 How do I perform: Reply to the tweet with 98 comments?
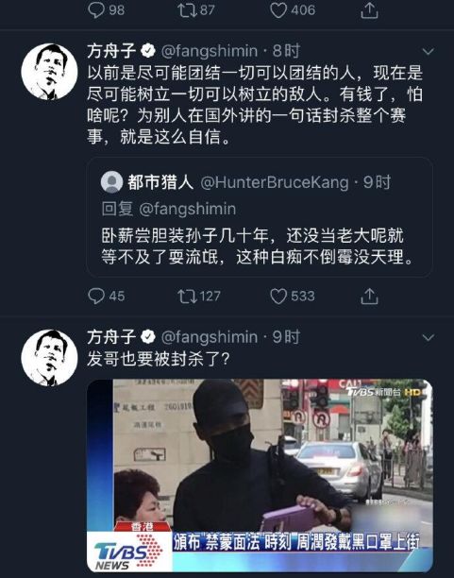pos(96,10)
